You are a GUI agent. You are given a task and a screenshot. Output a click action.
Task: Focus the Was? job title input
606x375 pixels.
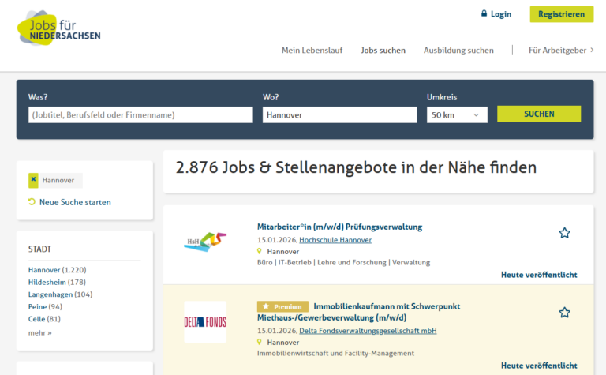pos(140,115)
